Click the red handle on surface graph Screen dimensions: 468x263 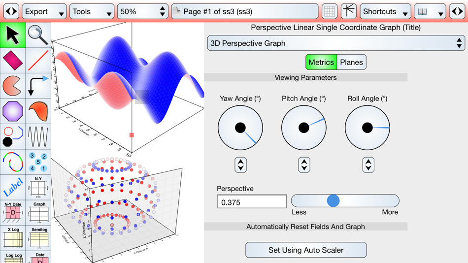(x=132, y=135)
